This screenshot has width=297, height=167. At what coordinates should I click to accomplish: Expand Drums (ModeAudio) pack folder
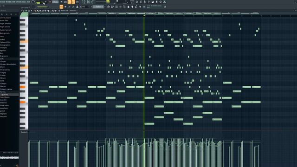tap(8, 64)
